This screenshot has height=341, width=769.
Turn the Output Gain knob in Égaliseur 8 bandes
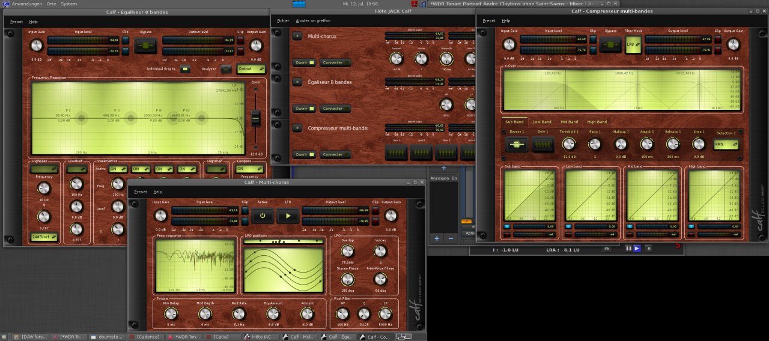[257, 45]
